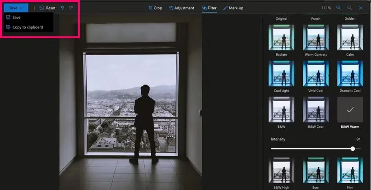Apply the Radiate filter thumbnail
The image size is (371, 190).
(x=281, y=37)
